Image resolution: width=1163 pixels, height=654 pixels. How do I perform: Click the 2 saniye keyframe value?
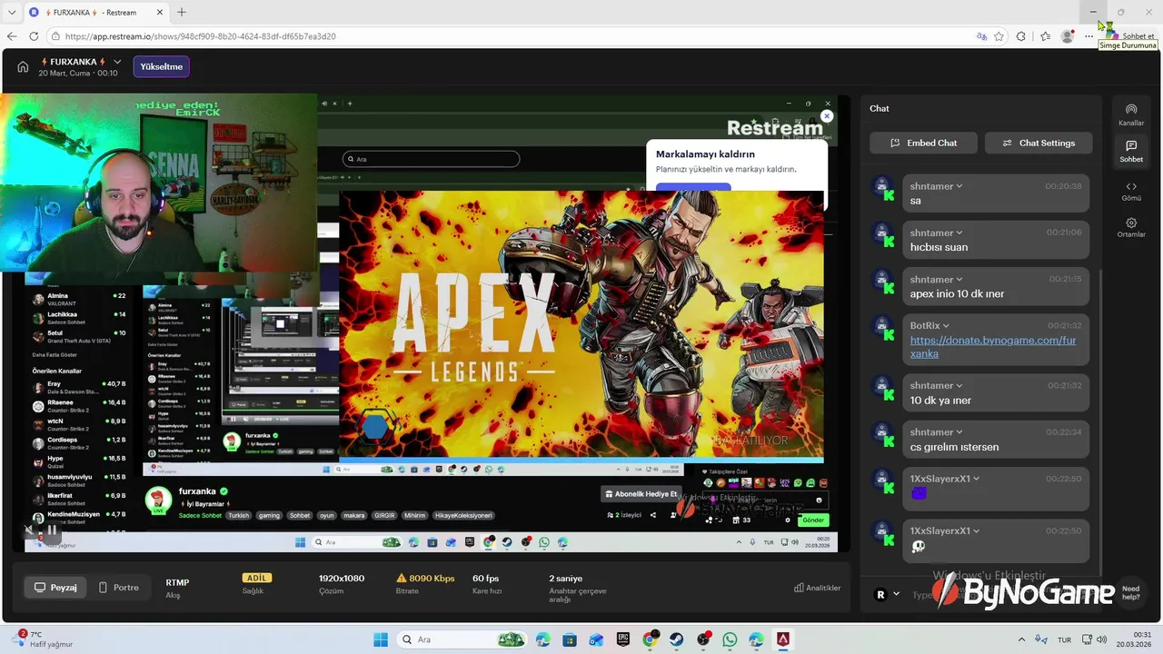point(566,579)
